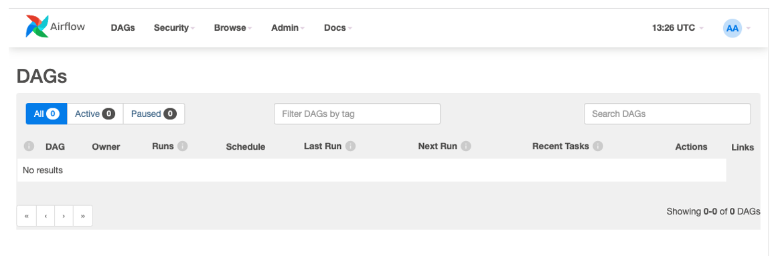Select the All DAGs filter tab
This screenshot has width=770, height=256.
point(47,114)
